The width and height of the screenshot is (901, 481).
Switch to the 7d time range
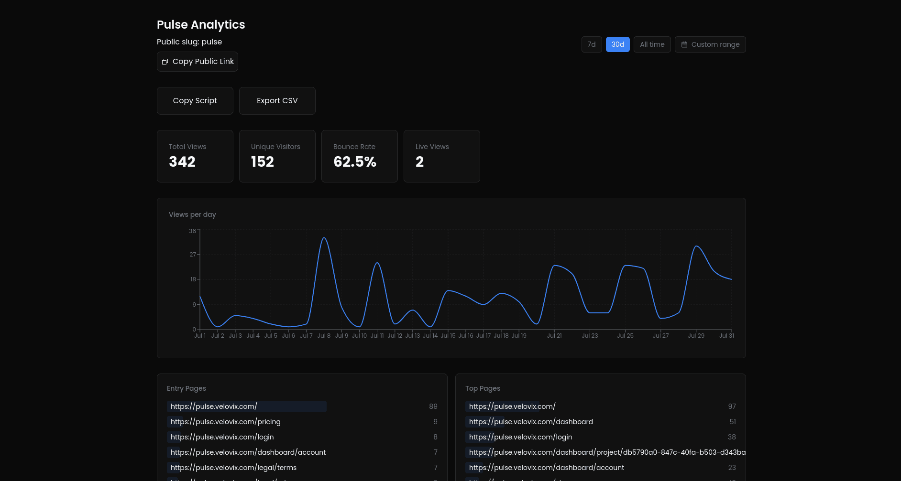[x=592, y=44]
